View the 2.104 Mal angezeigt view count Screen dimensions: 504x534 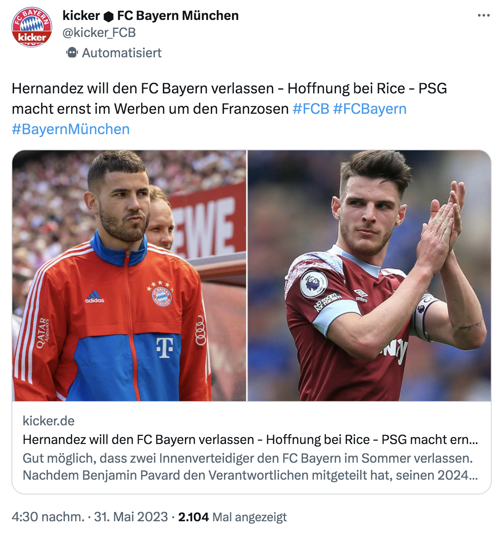tap(232, 517)
